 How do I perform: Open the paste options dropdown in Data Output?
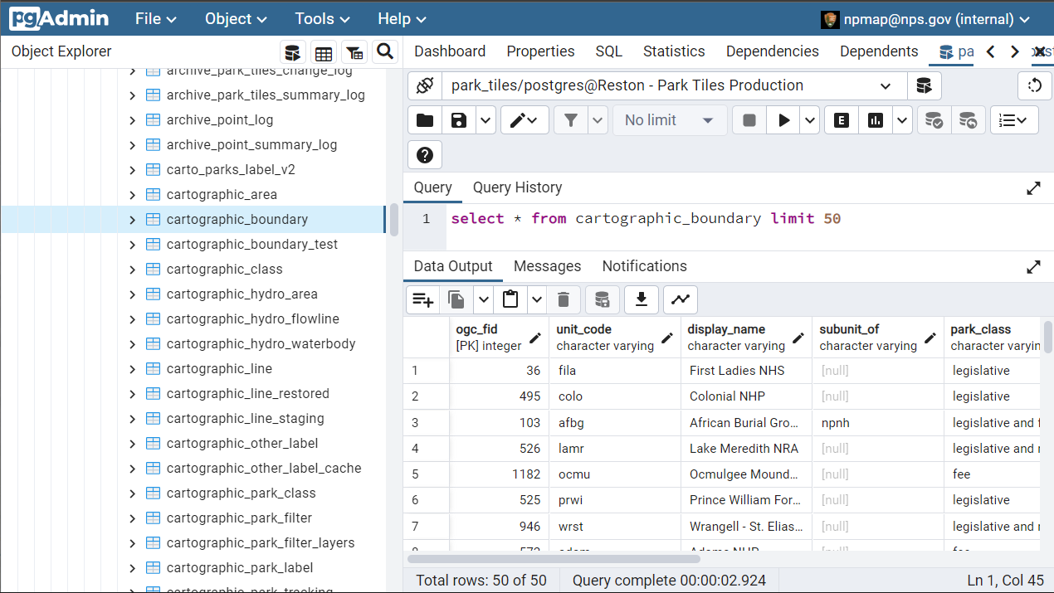point(537,299)
